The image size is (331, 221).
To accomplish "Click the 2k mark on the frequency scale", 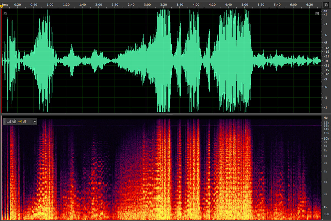I will [326, 194].
